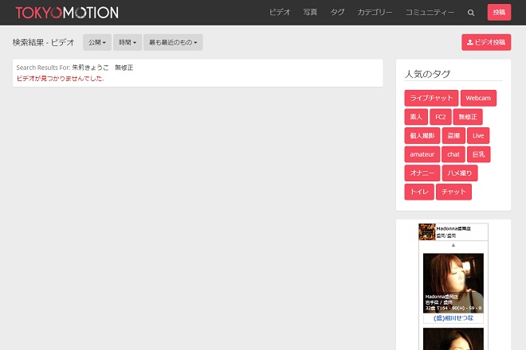Click the first ad thumbnail image
This screenshot has width=526, height=350.
point(453,283)
